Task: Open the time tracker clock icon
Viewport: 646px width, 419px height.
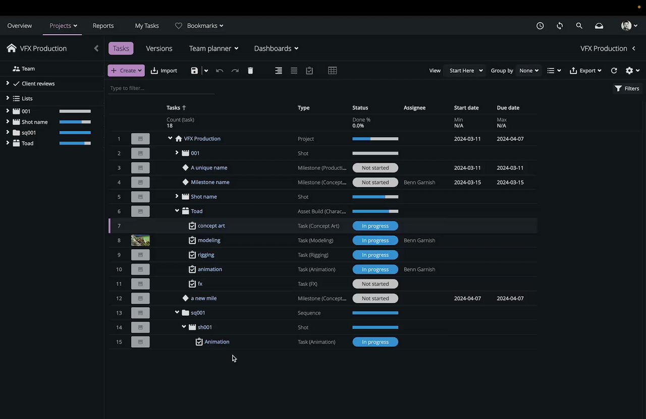Action: coord(540,26)
